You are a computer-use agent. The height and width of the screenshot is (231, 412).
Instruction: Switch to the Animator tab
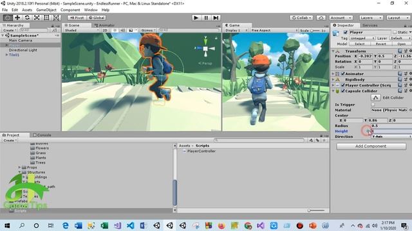[104, 25]
